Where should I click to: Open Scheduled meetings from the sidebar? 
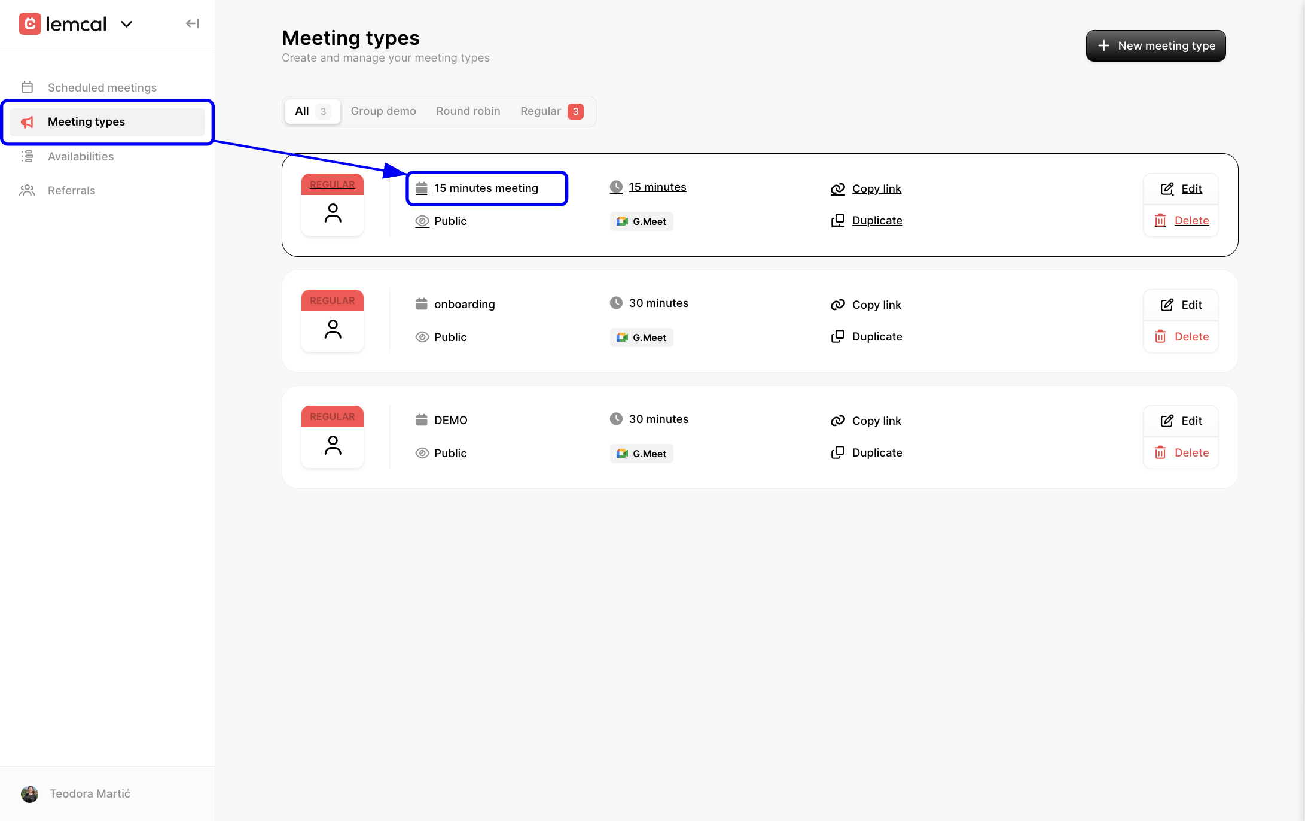102,87
